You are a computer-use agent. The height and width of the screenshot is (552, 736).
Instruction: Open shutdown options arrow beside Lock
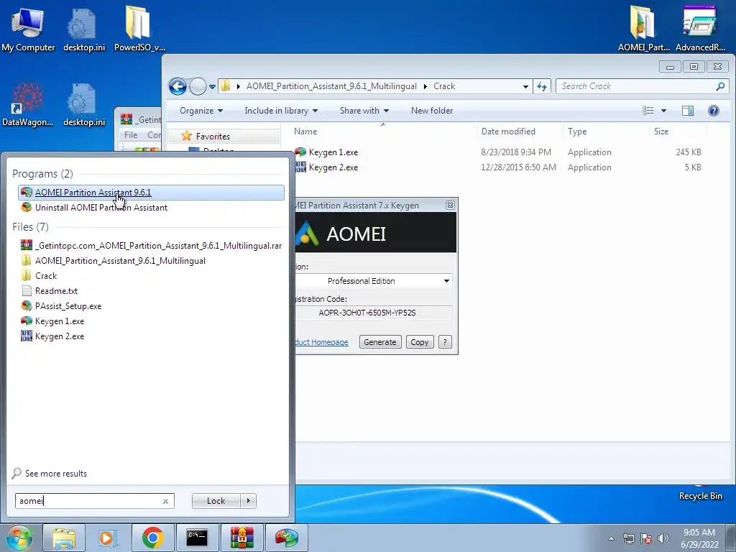click(x=248, y=501)
